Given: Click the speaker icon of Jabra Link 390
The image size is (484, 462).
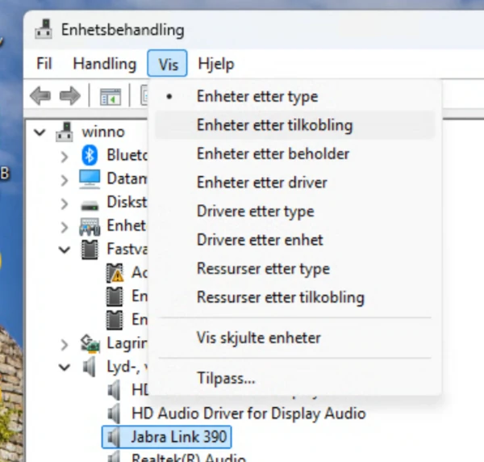Looking at the screenshot, I should pos(115,437).
